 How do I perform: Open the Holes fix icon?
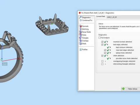point(80,35)
